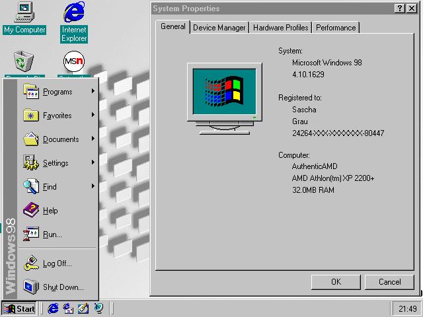Image resolution: width=423 pixels, height=317 pixels.
Task: Click the version number 4.10.1629
Action: tap(309, 75)
